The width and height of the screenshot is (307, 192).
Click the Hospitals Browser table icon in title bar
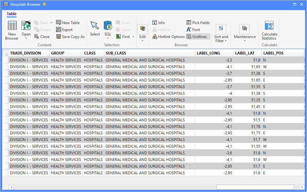tap(6, 4)
